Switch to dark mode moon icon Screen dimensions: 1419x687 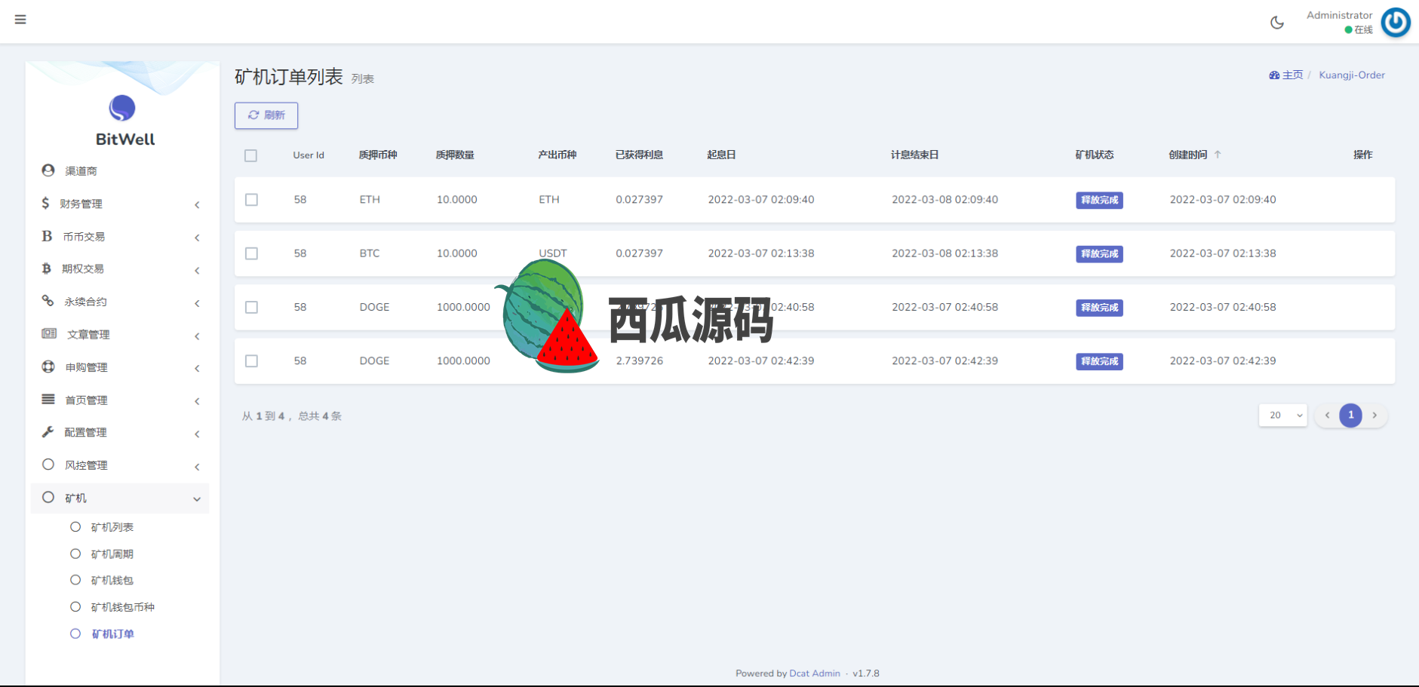point(1277,23)
